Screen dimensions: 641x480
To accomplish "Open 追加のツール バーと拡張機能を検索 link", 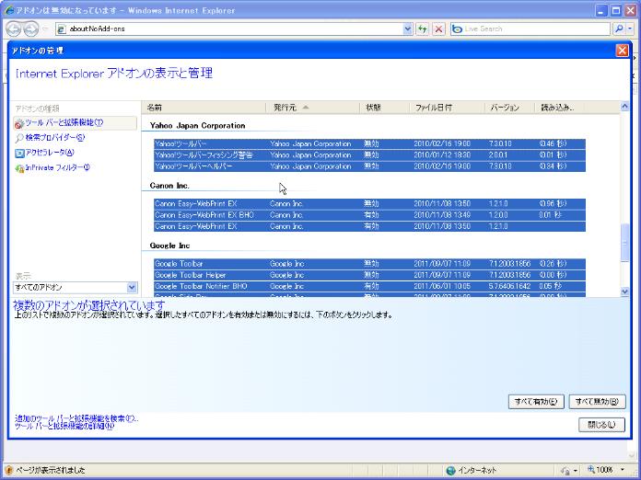I will (x=76, y=418).
